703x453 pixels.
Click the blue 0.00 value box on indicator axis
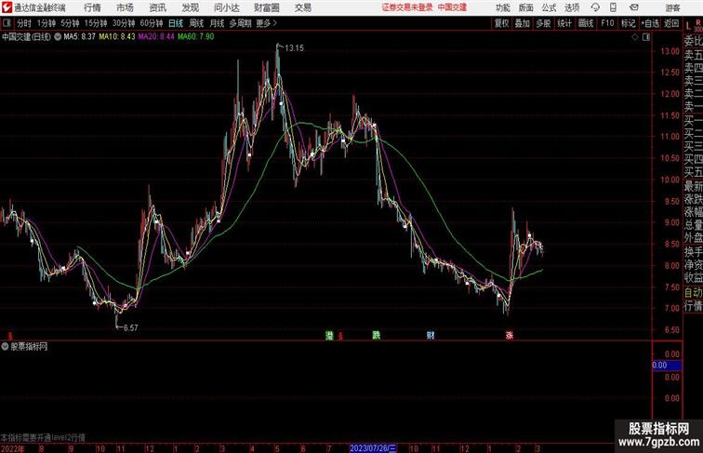[667, 365]
